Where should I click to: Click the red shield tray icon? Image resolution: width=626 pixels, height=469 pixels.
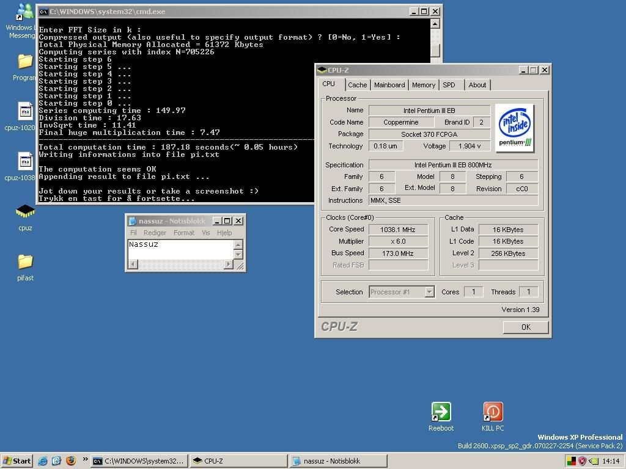583,461
